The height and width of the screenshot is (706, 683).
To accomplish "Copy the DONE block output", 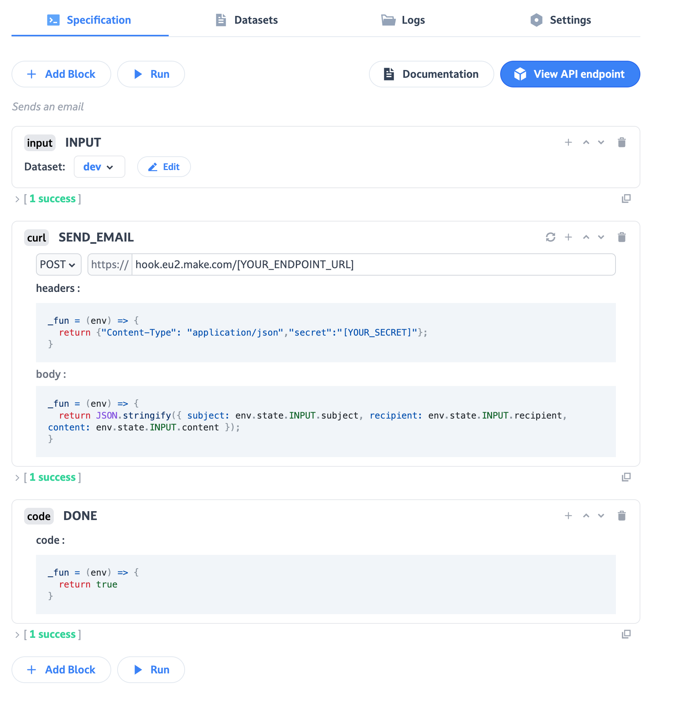I will click(626, 634).
